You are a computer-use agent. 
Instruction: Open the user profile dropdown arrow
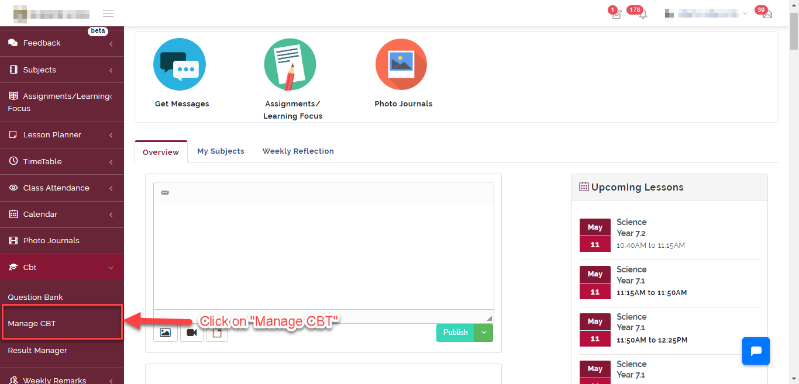point(745,13)
